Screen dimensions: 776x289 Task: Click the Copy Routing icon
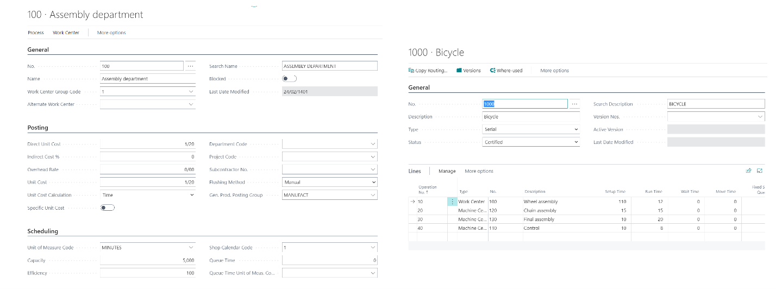[x=411, y=71]
